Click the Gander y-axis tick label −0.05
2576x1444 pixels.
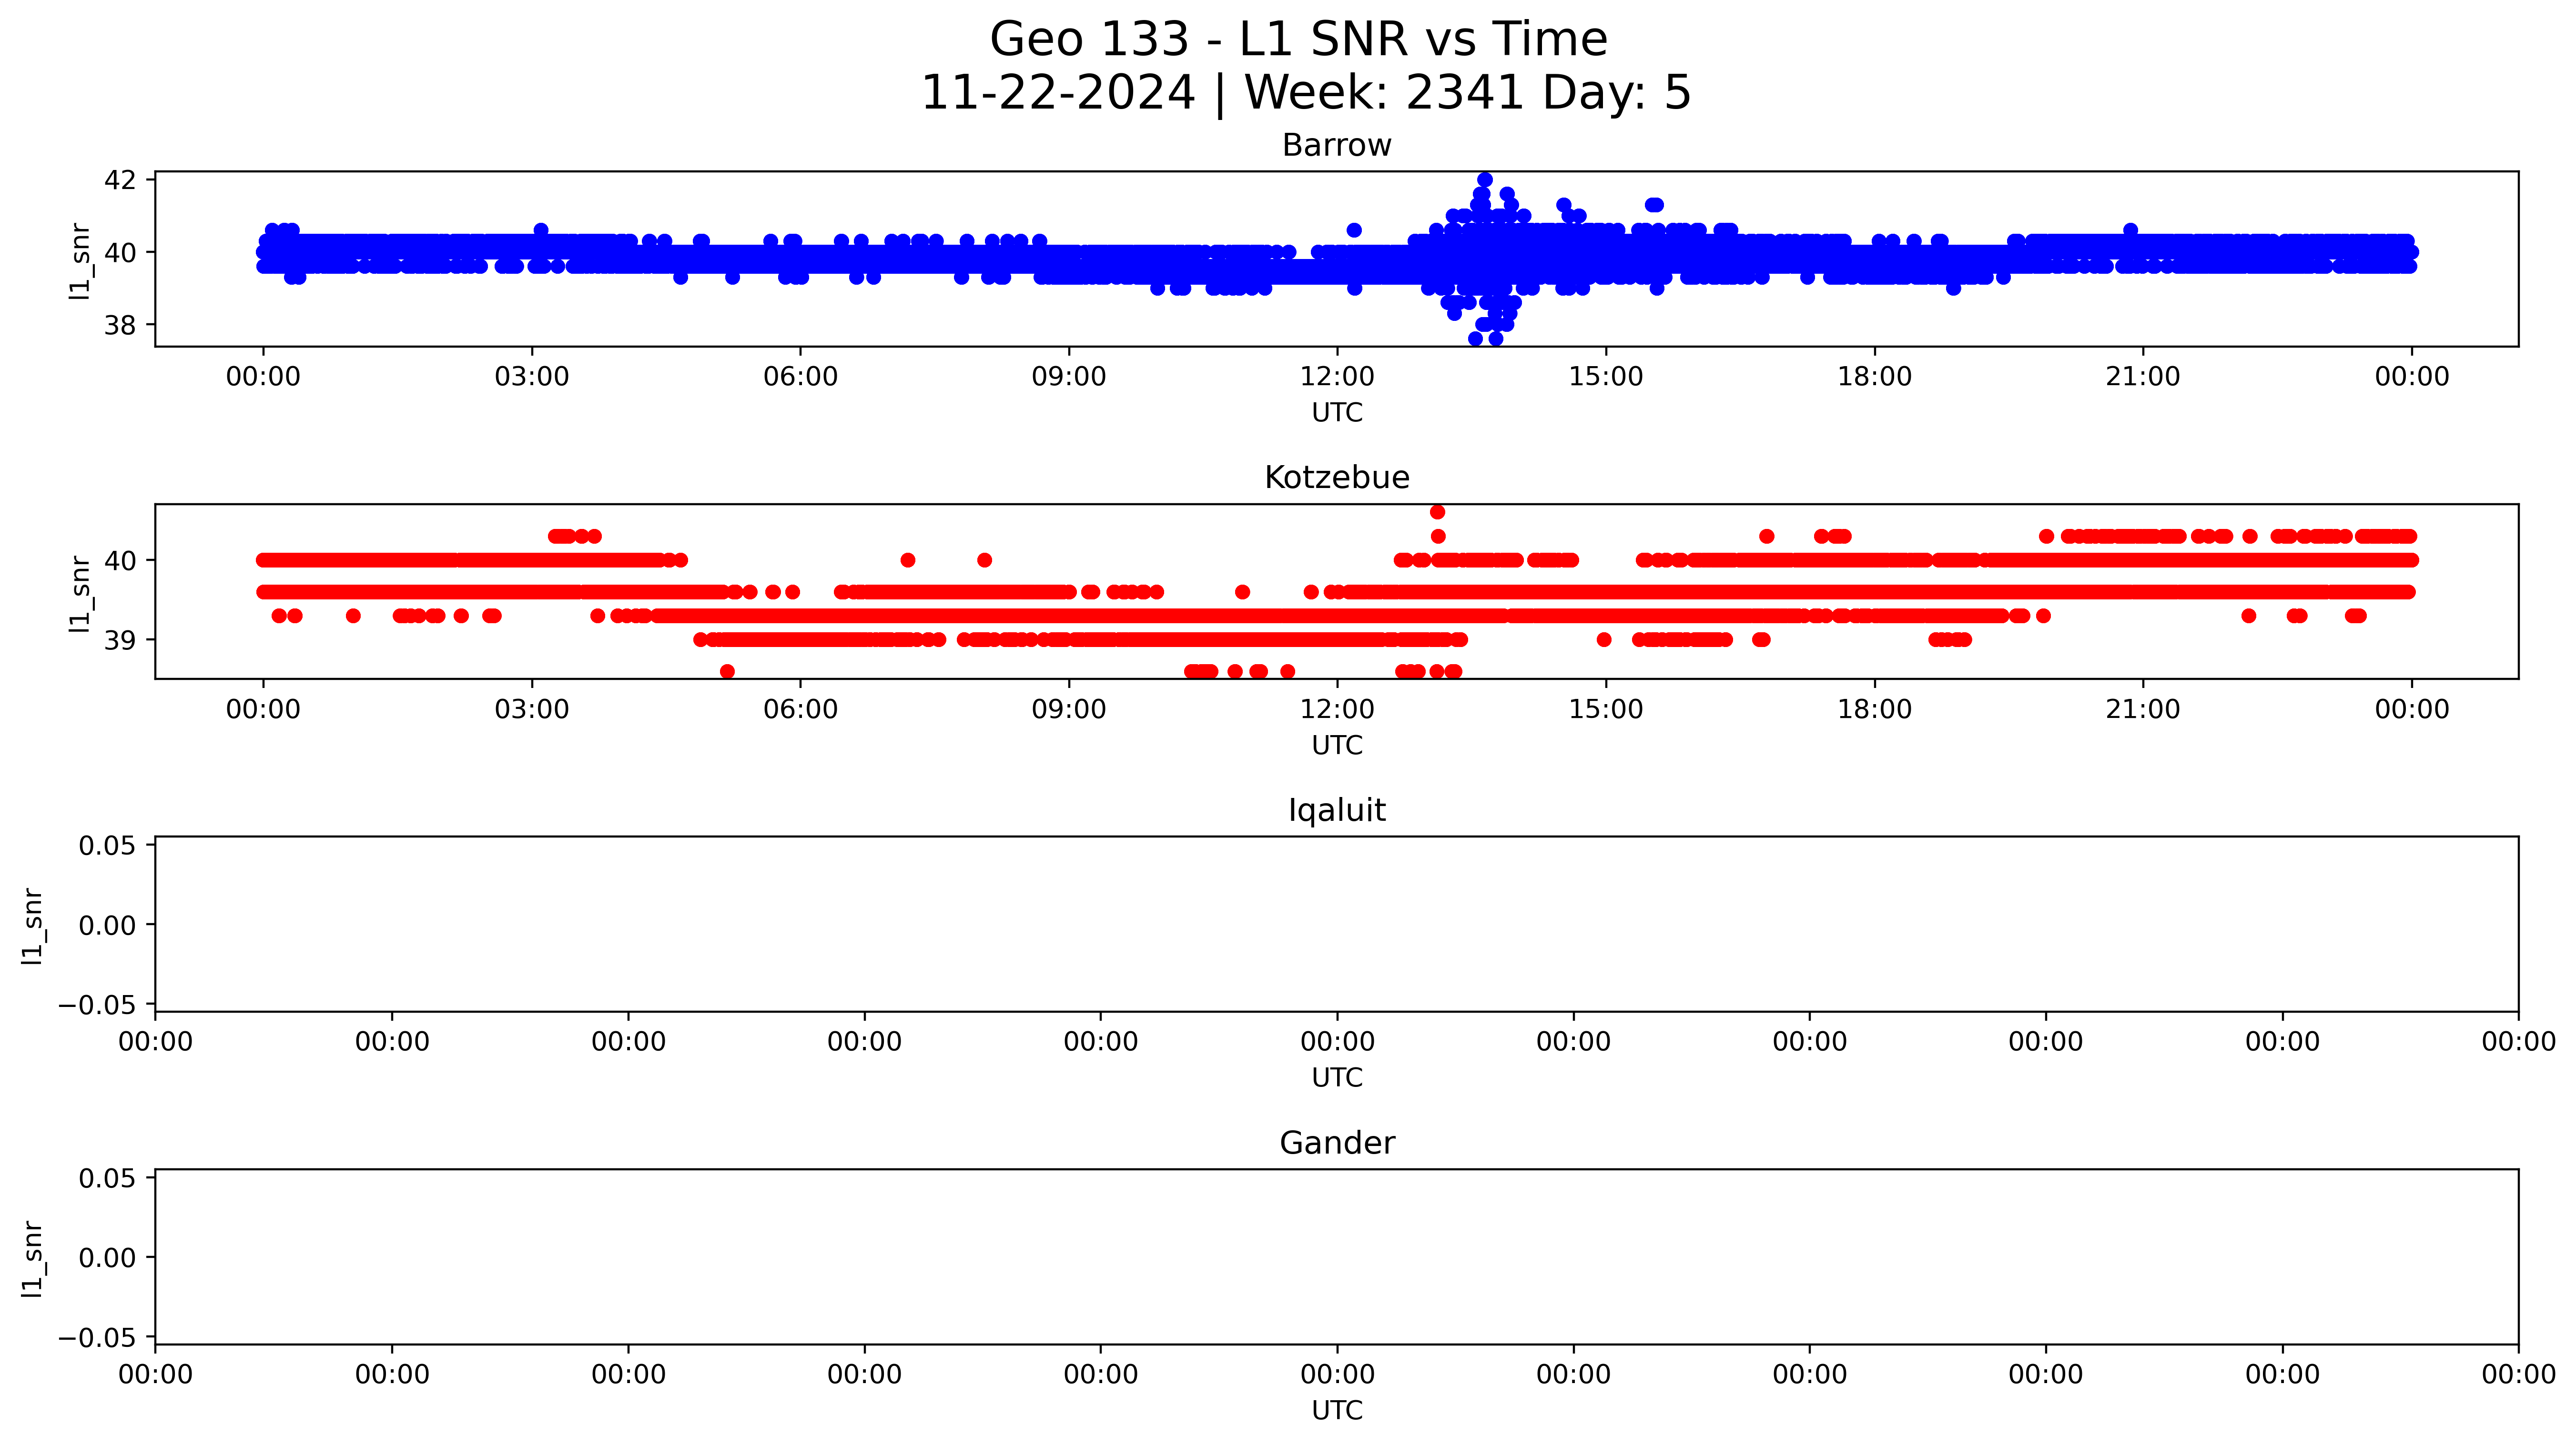coord(97,1337)
